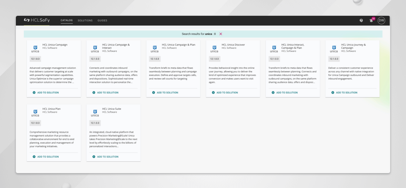Click version 12.1.0.3 badge on Unica Campaign card
The image size is (406, 188).
click(x=35, y=59)
